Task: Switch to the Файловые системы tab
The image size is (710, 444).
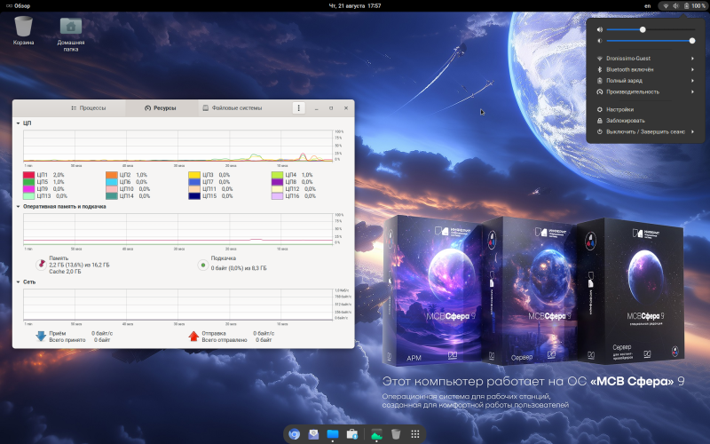Action: 232,108
